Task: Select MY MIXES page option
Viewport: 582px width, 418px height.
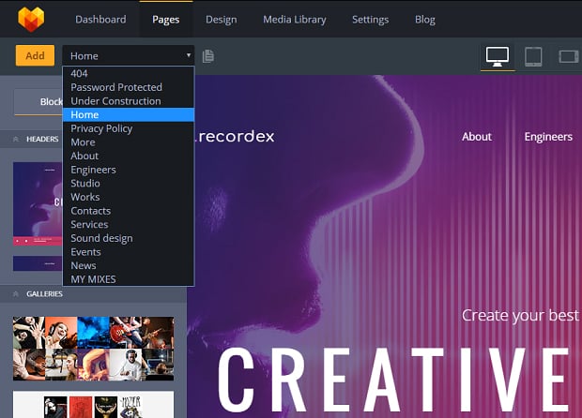Action: (94, 279)
